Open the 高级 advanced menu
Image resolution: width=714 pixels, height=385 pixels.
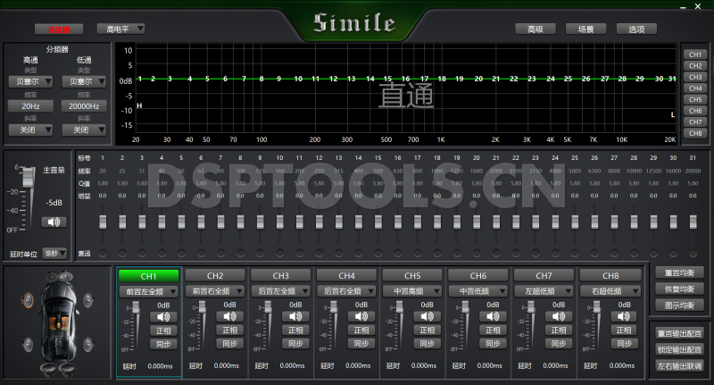pos(535,29)
